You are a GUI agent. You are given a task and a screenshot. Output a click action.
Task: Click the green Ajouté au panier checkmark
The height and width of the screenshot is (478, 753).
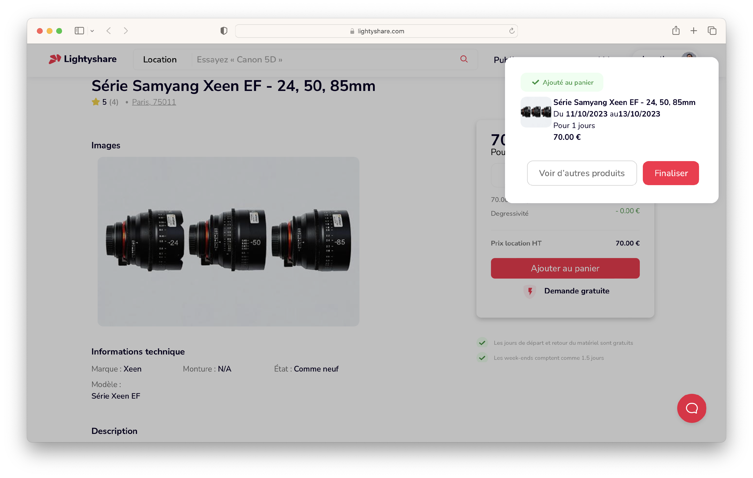pyautogui.click(x=535, y=82)
